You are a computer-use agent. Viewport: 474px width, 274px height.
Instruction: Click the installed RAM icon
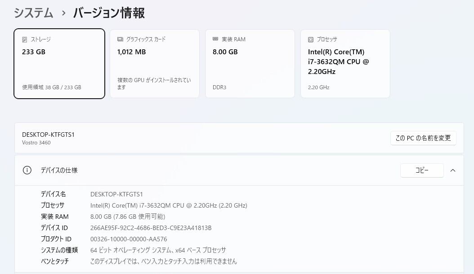(x=215, y=39)
